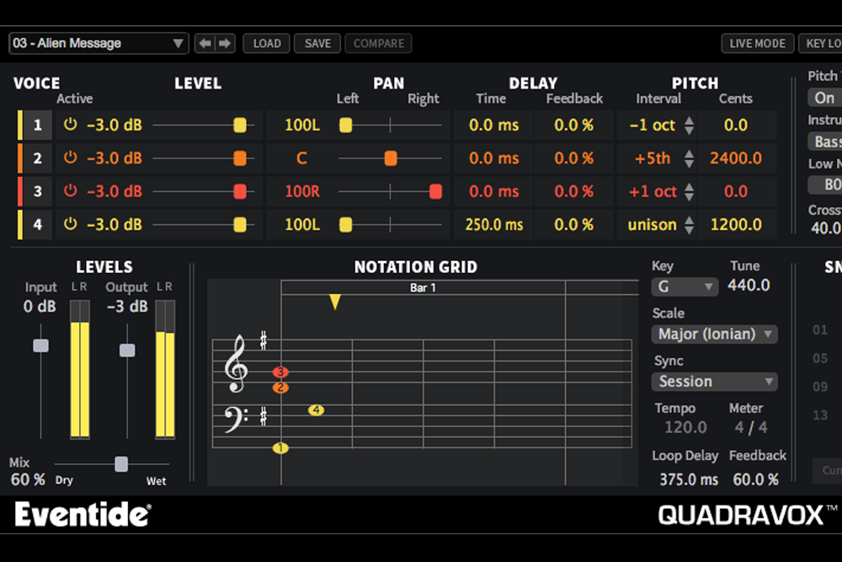Click the yellow playhead triangle marker

pos(335,302)
